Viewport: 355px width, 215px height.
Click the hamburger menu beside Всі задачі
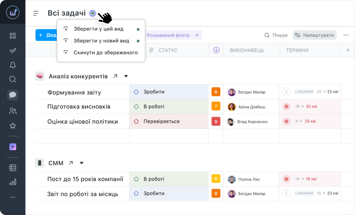tap(36, 13)
